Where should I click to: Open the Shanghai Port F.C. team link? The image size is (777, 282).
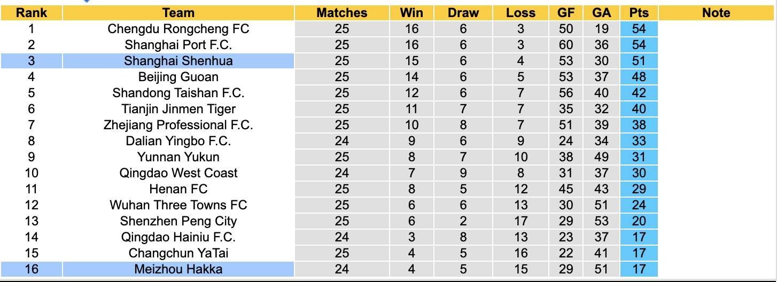click(178, 45)
